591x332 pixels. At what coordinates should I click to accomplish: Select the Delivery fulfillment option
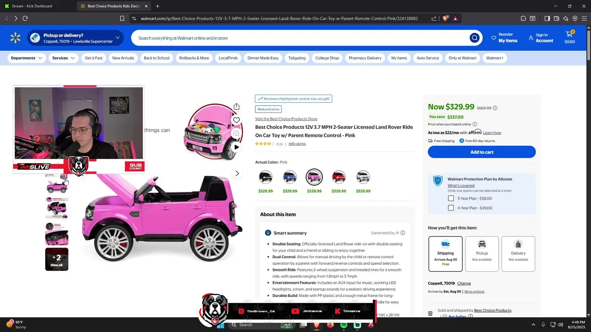tap(518, 254)
